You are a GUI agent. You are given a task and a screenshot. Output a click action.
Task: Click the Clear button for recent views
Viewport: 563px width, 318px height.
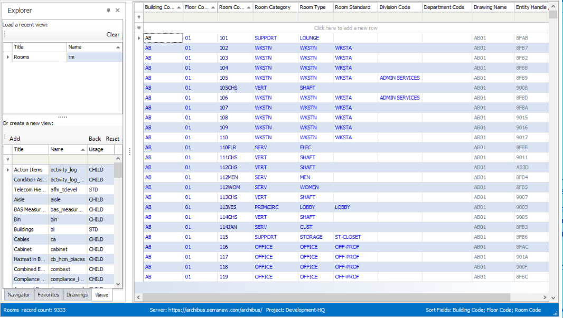click(112, 34)
